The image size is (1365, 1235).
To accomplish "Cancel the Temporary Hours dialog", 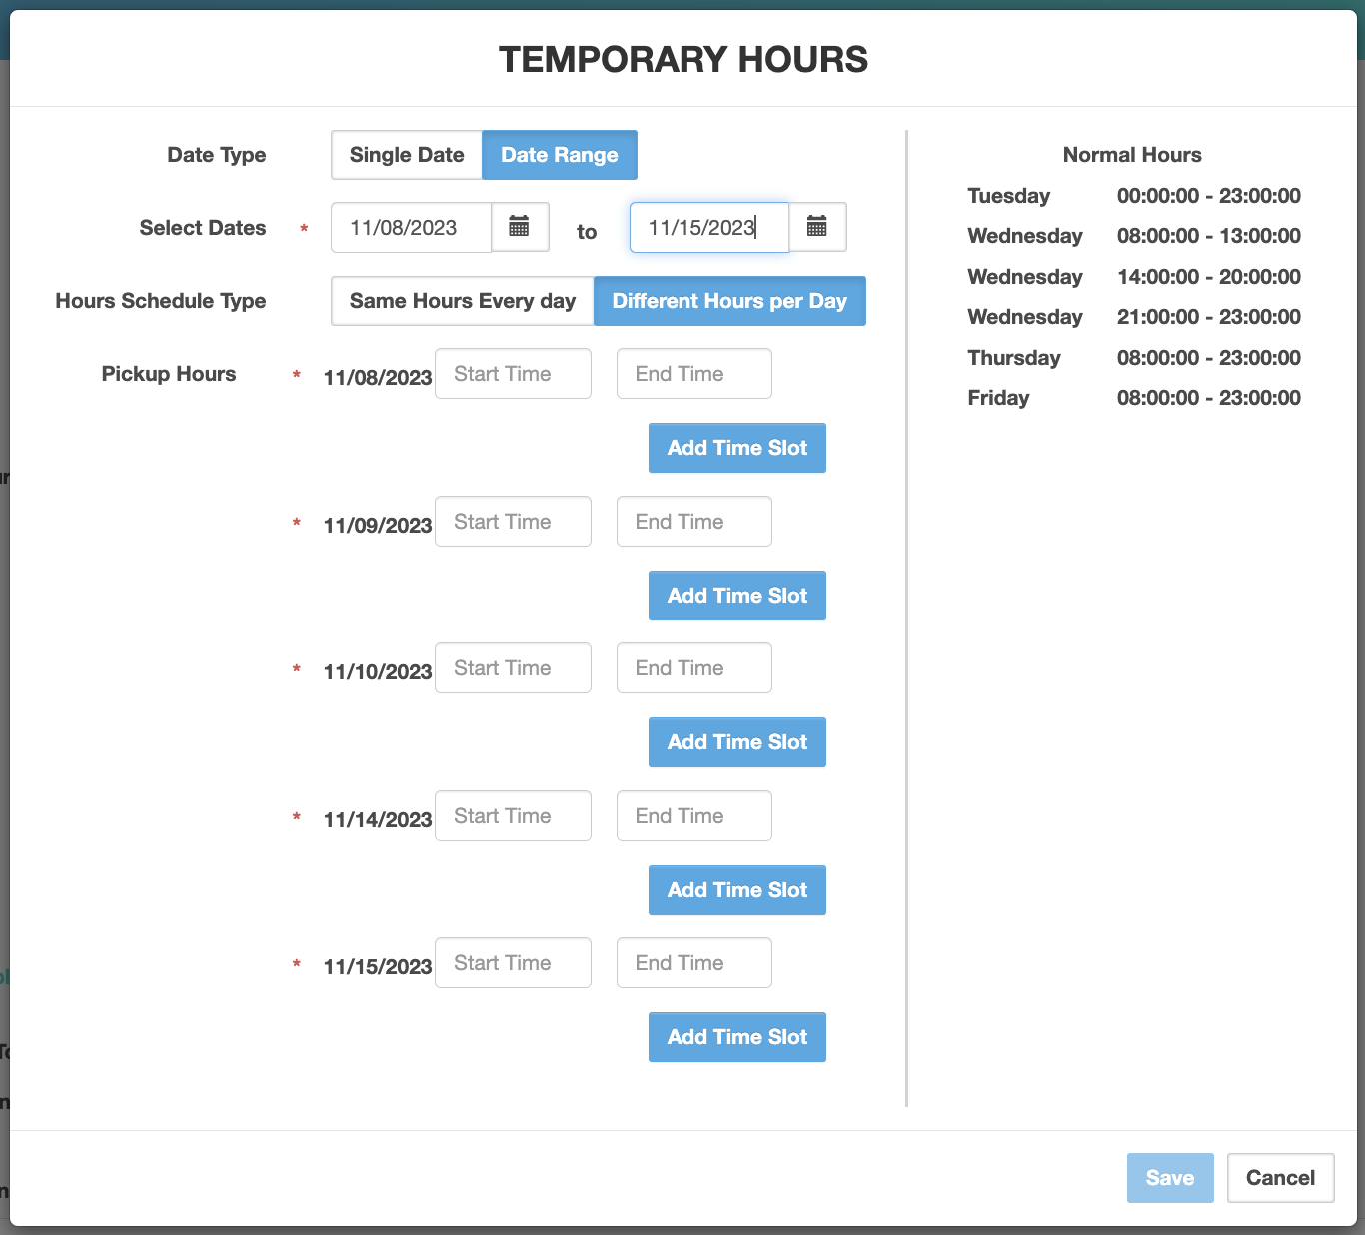I will coord(1281,1178).
